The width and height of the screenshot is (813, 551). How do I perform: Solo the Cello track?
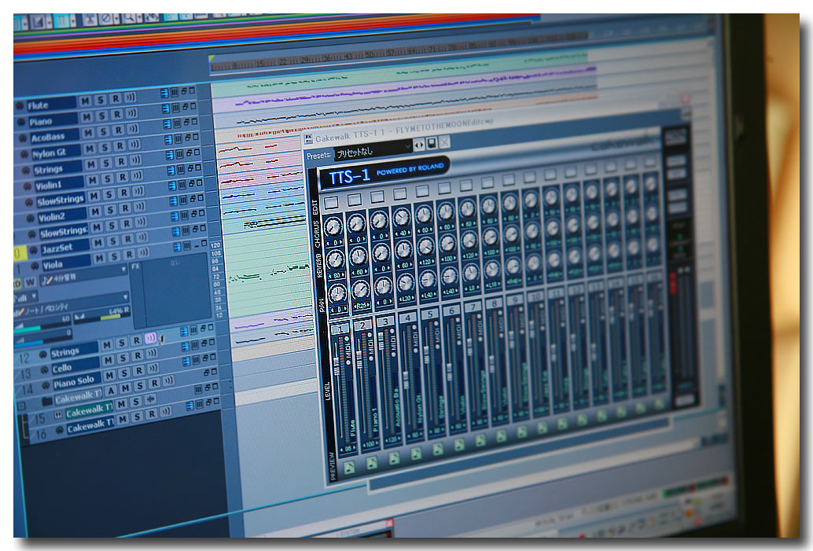point(123,358)
